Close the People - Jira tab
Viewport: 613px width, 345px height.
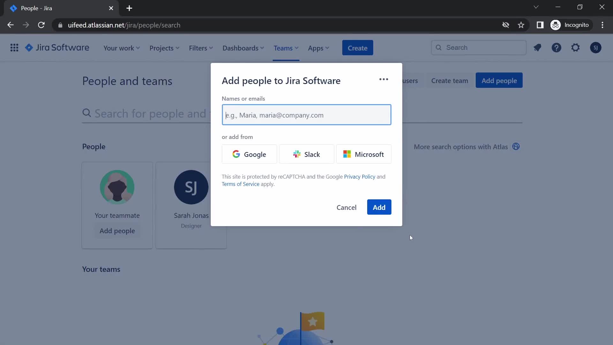111,8
